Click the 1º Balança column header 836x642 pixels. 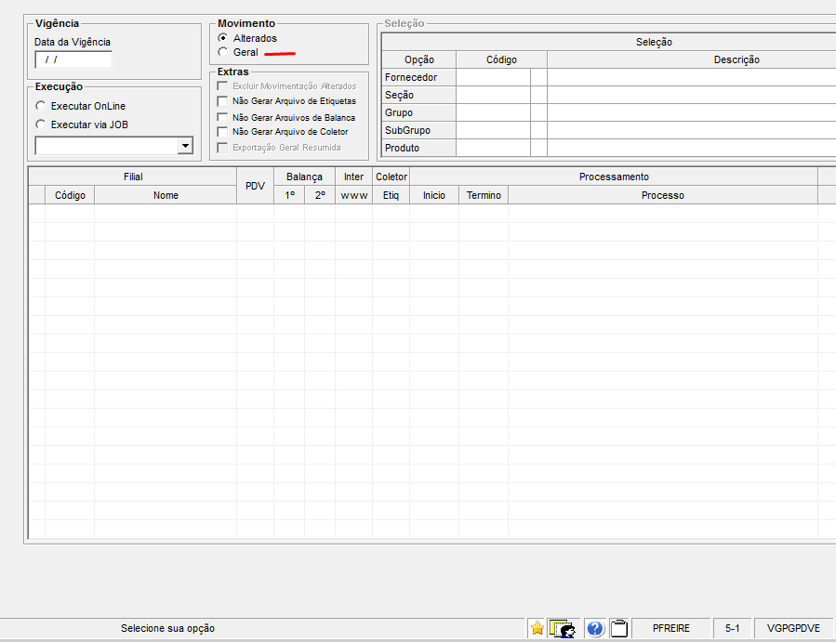289,195
